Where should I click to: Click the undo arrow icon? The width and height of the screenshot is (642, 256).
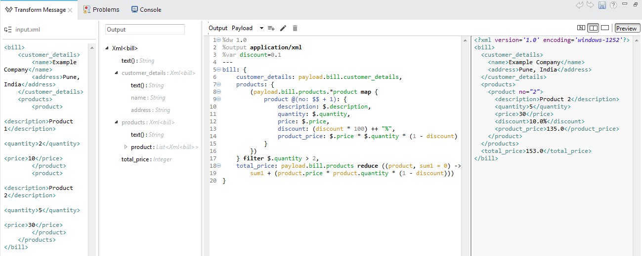tap(580, 5)
